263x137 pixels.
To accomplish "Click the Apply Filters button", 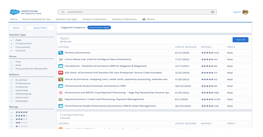I will click(x=40, y=28).
